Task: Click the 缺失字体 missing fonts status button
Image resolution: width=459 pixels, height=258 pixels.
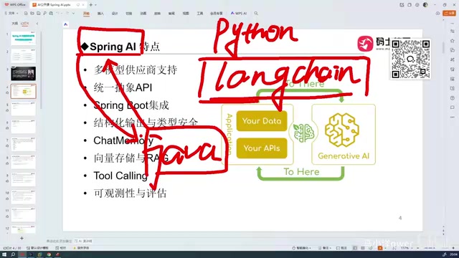Action: [x=81, y=248]
